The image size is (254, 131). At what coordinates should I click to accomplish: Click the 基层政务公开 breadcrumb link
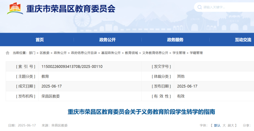pos(111,53)
